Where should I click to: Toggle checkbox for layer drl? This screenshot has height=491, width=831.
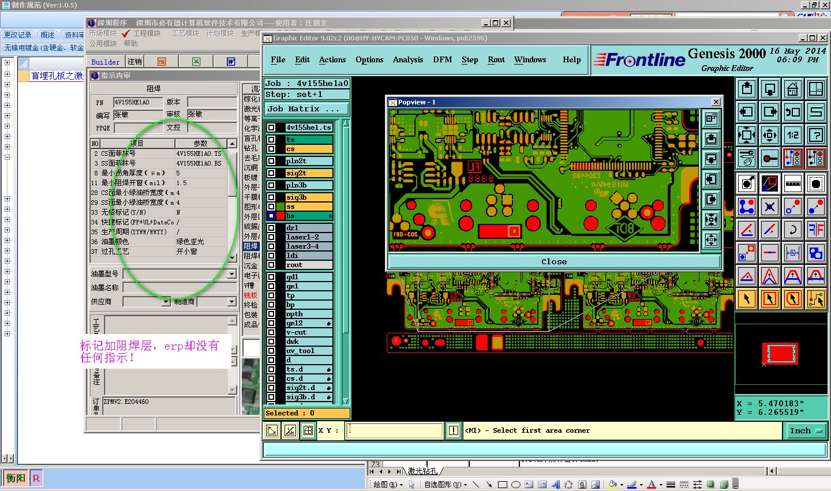(x=271, y=228)
